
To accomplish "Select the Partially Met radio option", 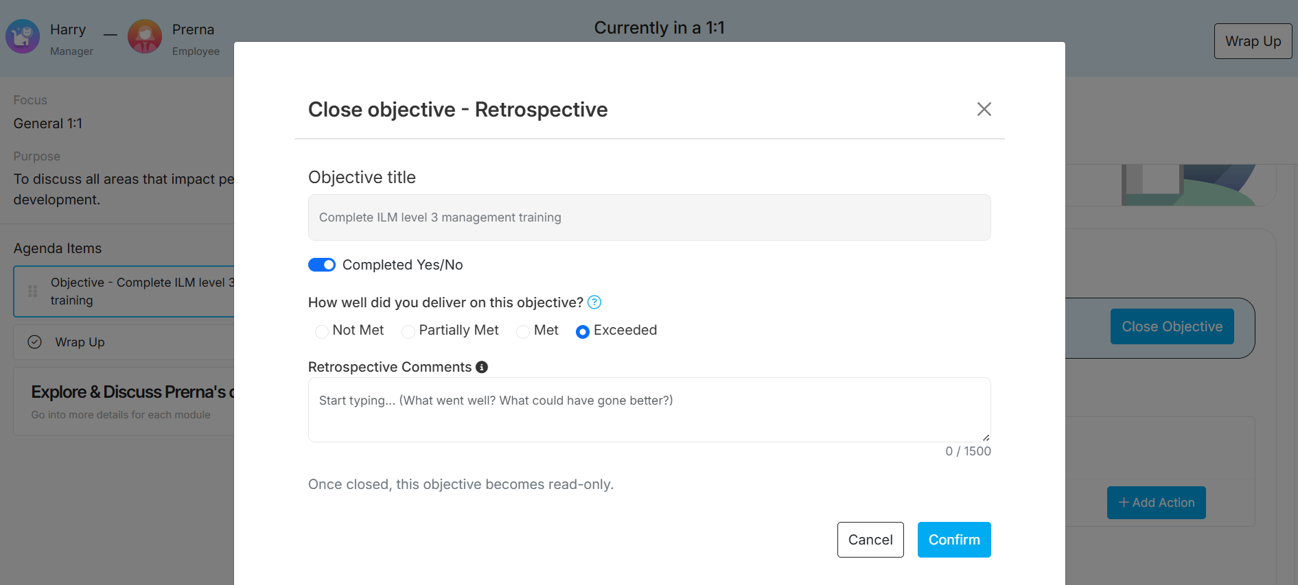I will (x=408, y=332).
